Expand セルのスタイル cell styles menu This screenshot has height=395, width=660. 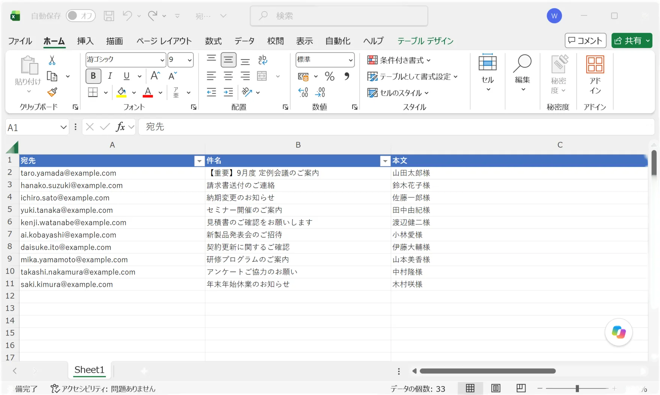coord(398,93)
